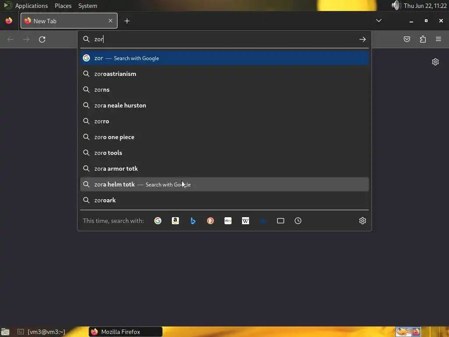Viewport: 449px width, 337px height.
Task: Open the Firefox hamburger application menu
Action: point(438,39)
